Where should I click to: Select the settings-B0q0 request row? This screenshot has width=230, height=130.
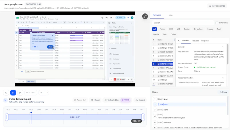click(x=163, y=48)
